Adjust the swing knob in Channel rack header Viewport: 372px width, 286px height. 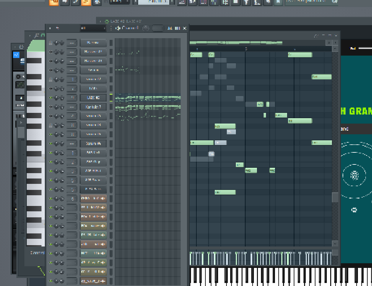click(146, 28)
